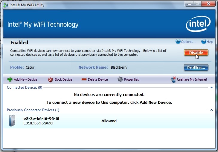Collapse the Connected Devices section
Screen dimensions: 218x152
pos(211,88)
